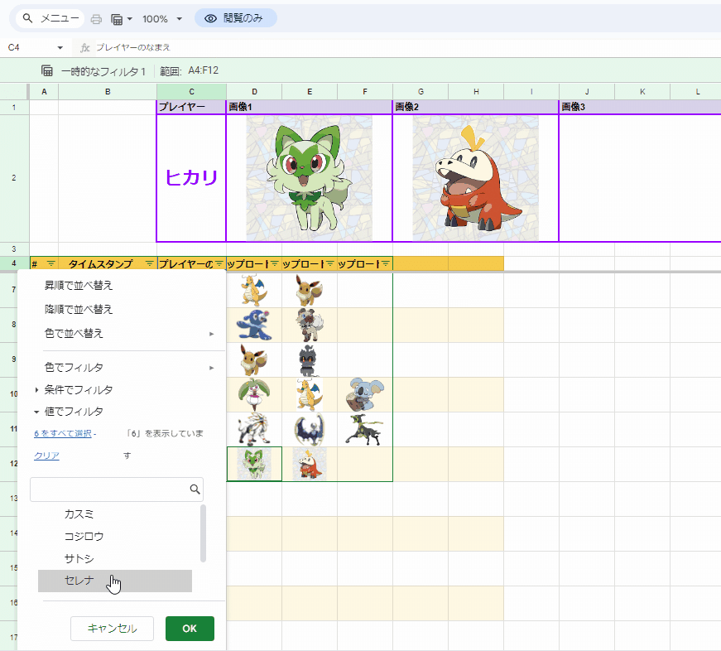The image size is (721, 651).
Task: Click the green OK button
Action: pos(190,629)
